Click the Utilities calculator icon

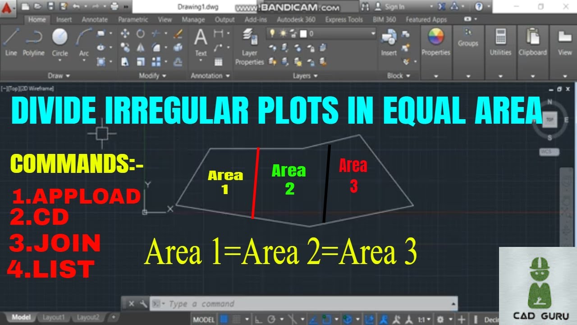click(500, 37)
